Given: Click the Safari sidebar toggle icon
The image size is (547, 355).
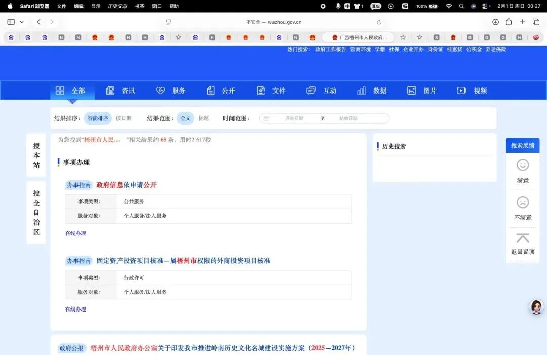Looking at the screenshot, I should [x=11, y=22].
